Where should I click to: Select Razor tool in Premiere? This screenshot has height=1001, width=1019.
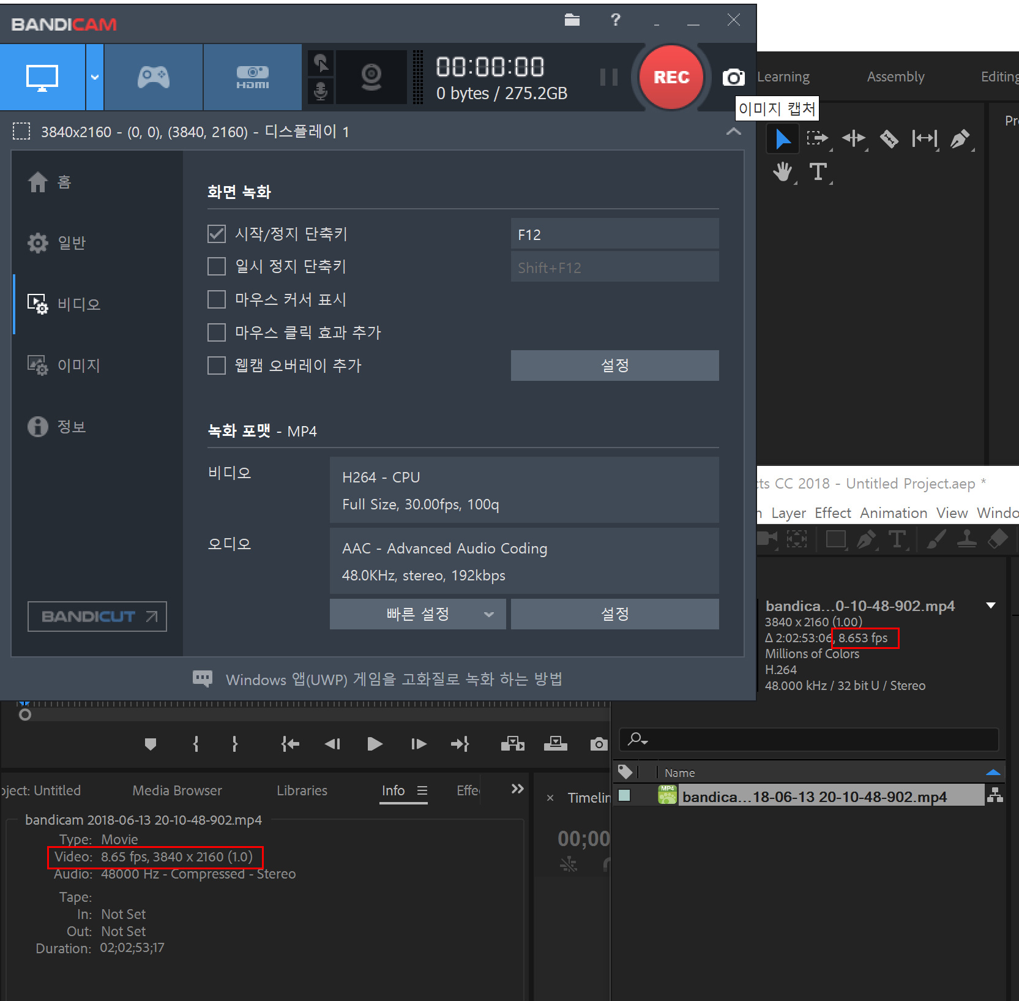pos(889,139)
